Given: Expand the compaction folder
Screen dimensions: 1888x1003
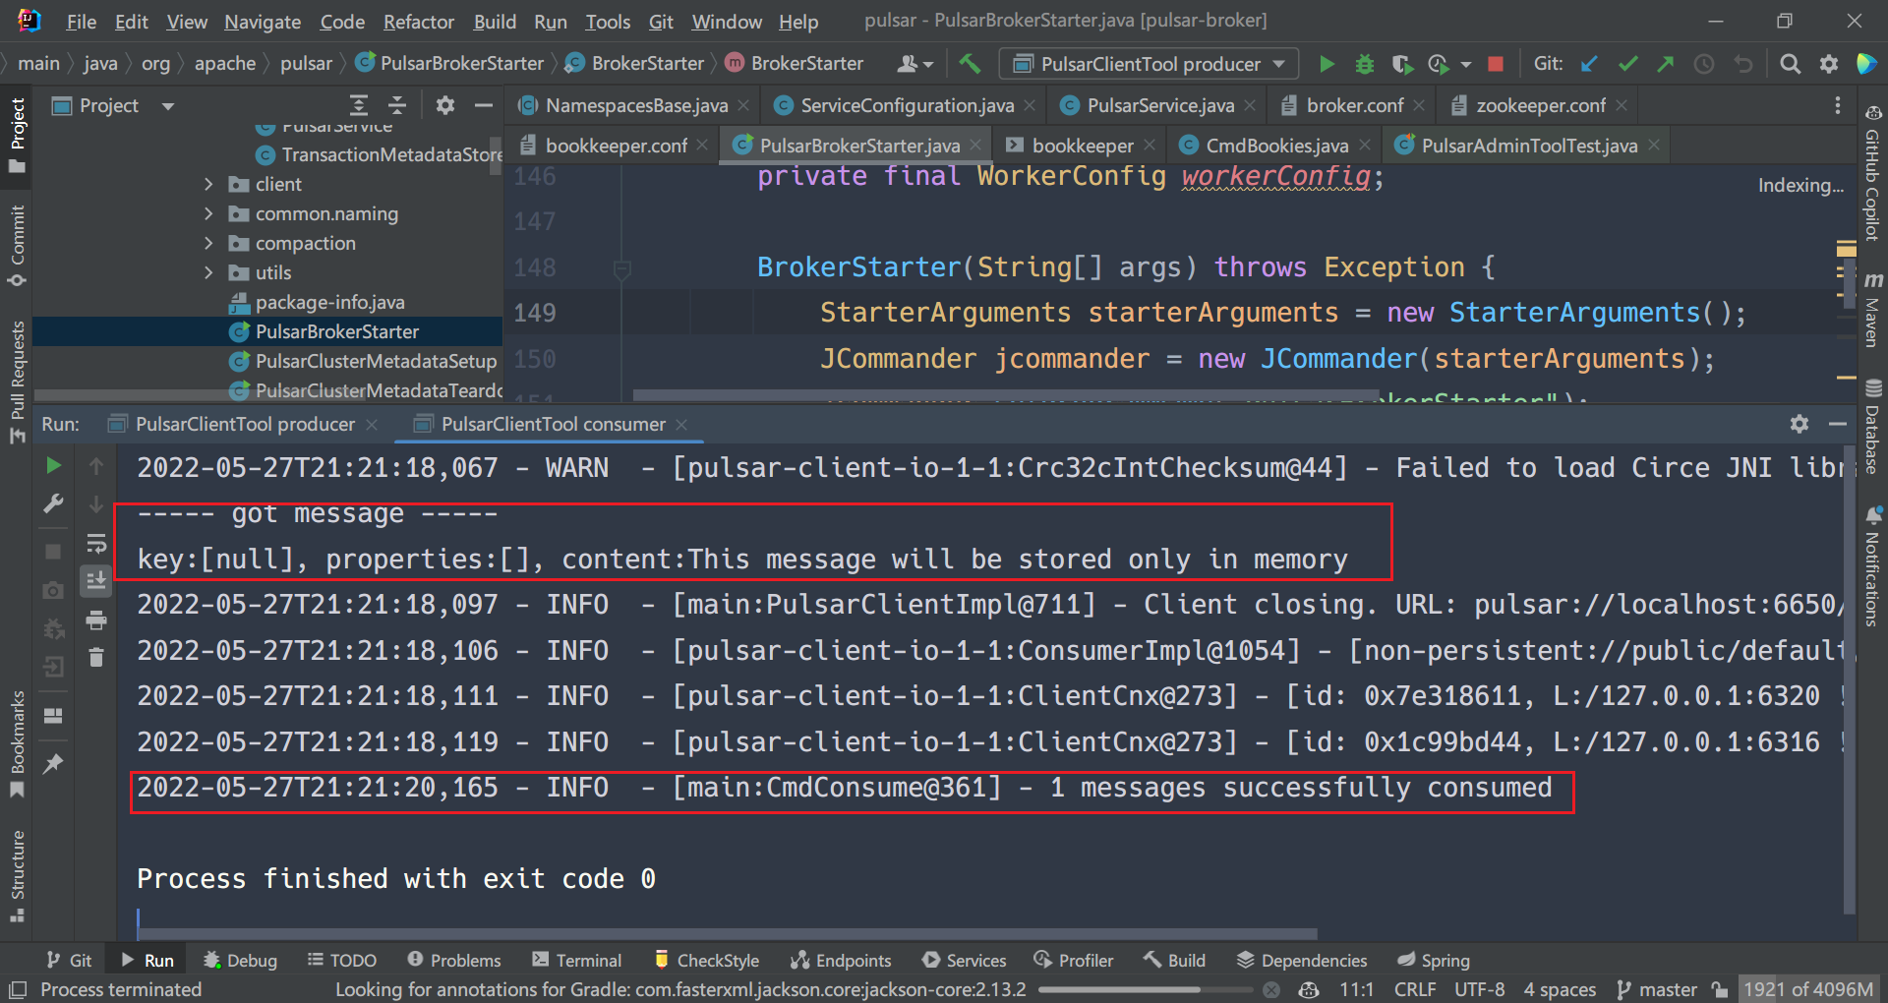Looking at the screenshot, I should click(x=208, y=243).
